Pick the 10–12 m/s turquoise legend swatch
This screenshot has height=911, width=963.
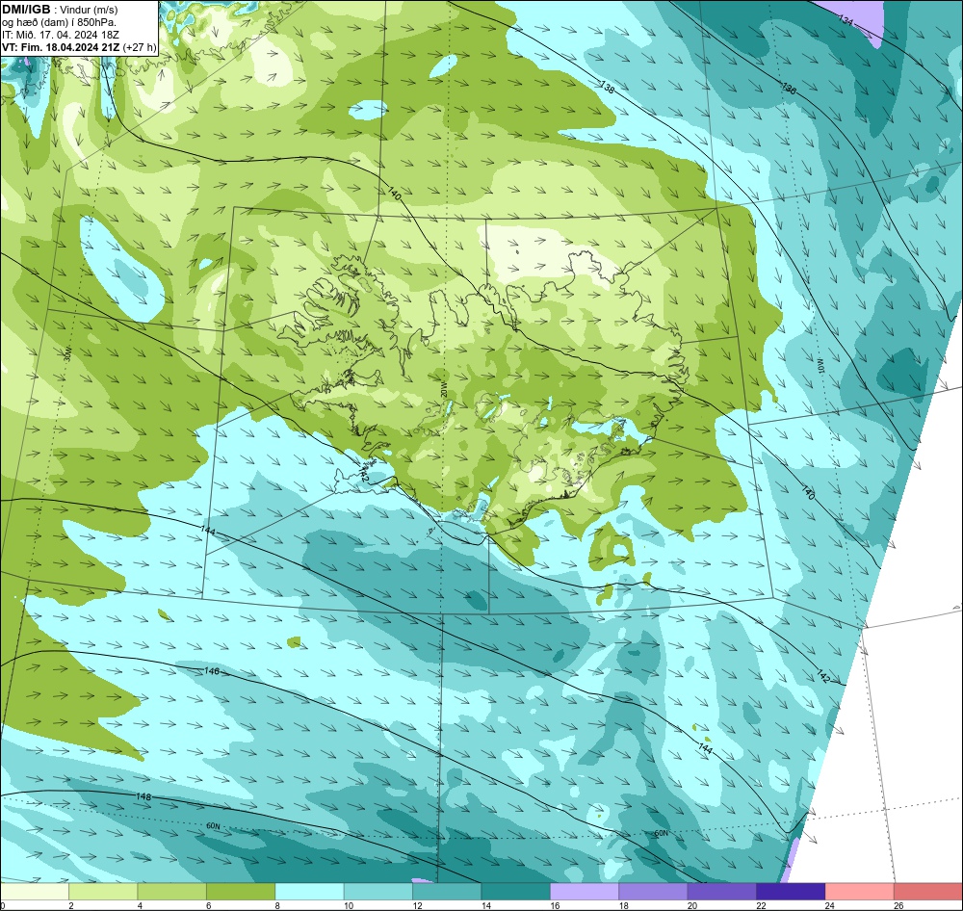(378, 892)
